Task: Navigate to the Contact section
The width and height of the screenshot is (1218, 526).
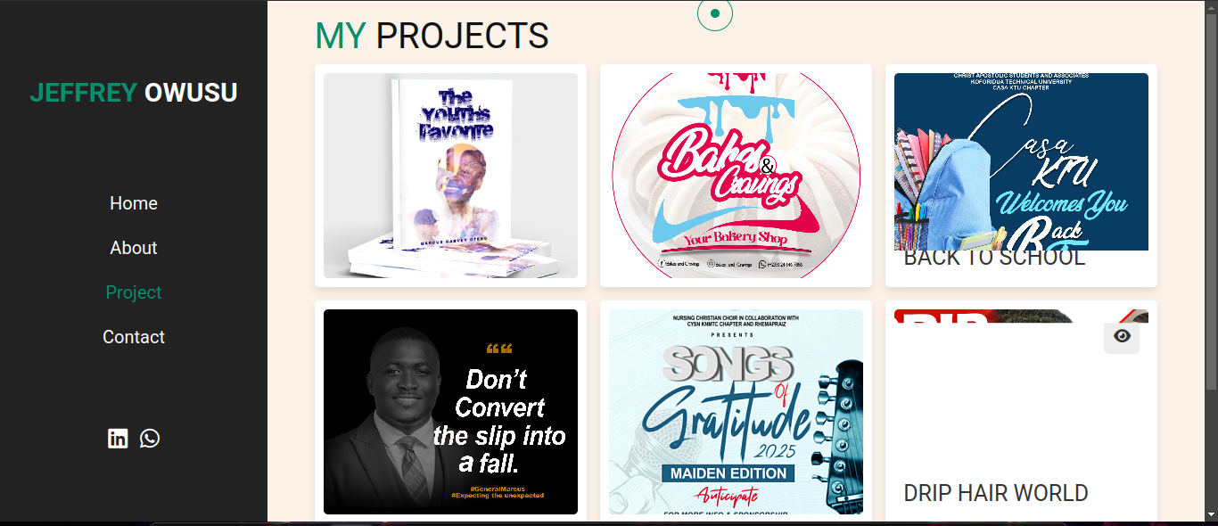Action: pos(134,337)
